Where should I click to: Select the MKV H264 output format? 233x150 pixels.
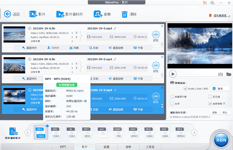coord(56,132)
